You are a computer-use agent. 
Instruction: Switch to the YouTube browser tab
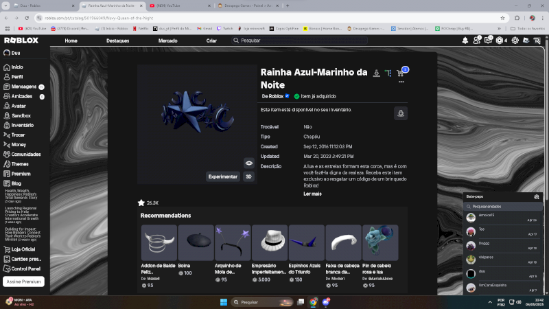[180, 5]
